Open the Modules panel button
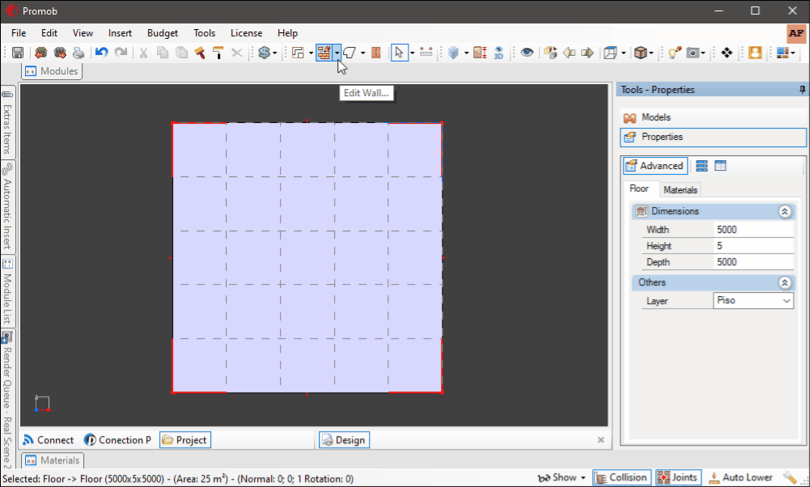This screenshot has width=810, height=487. point(52,71)
